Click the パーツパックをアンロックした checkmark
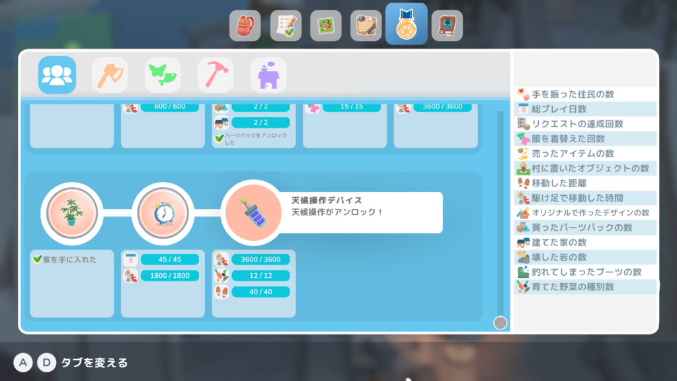The height and width of the screenshot is (381, 677). [219, 138]
